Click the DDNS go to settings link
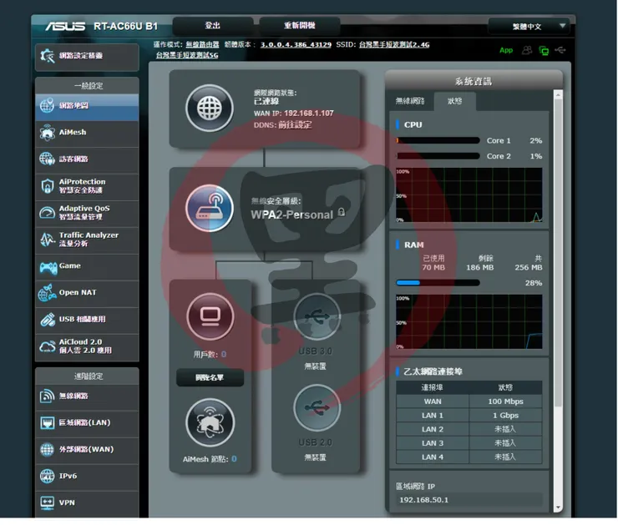Image resolution: width=618 pixels, height=525 pixels. (295, 125)
